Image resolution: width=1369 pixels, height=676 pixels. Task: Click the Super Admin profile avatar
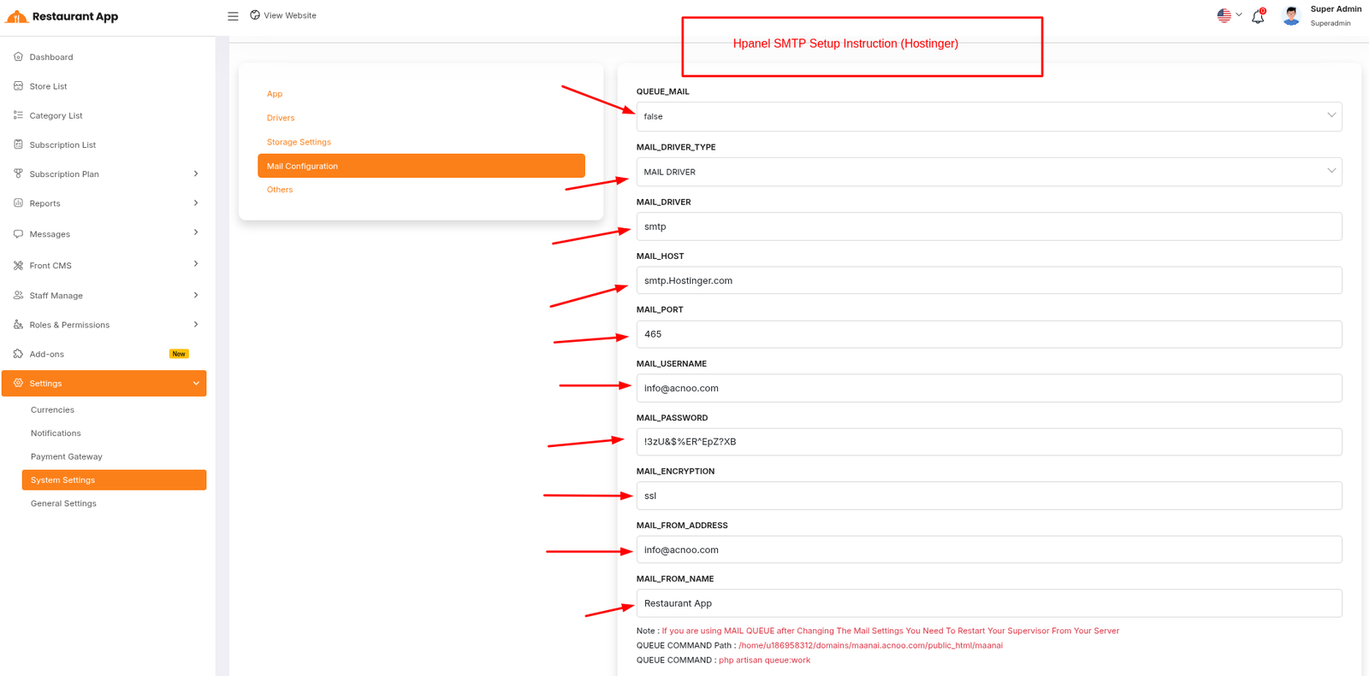1291,15
